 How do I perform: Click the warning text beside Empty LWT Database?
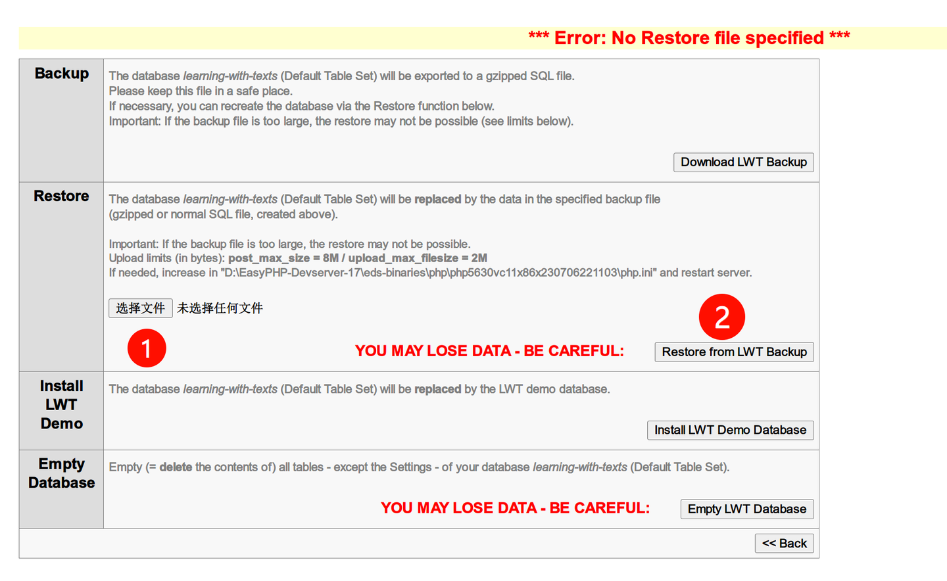point(515,509)
